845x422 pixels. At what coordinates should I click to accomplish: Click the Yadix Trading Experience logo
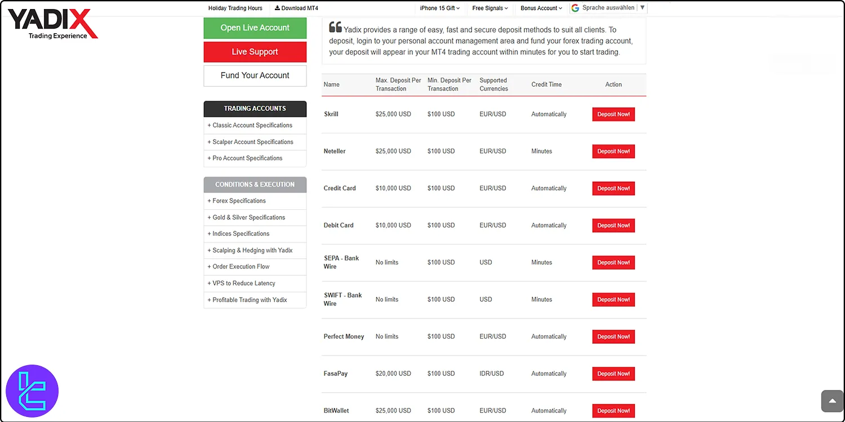tap(52, 24)
